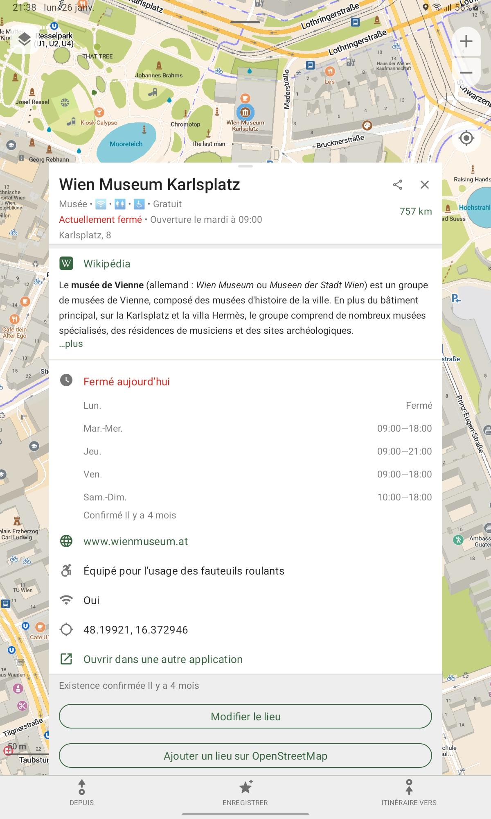Tap the THAT TREE map label
The height and width of the screenshot is (819, 491).
point(97,57)
